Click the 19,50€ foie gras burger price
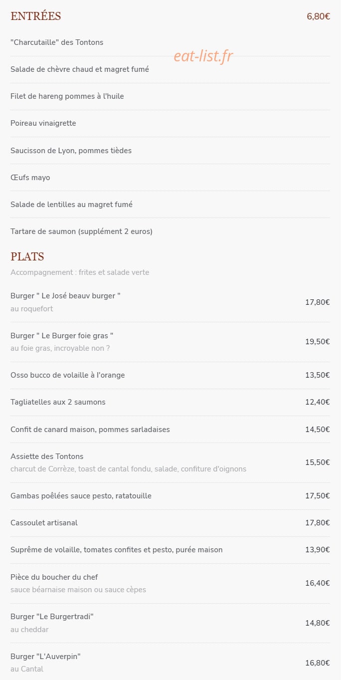The height and width of the screenshot is (680, 343). pyautogui.click(x=318, y=342)
